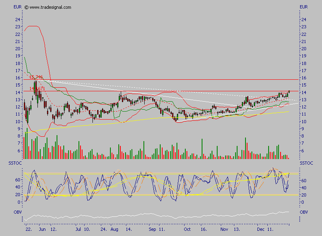The image size is (322, 236).
Task: Select the 80 level on right SSTOC scale
Action: pos(304,173)
